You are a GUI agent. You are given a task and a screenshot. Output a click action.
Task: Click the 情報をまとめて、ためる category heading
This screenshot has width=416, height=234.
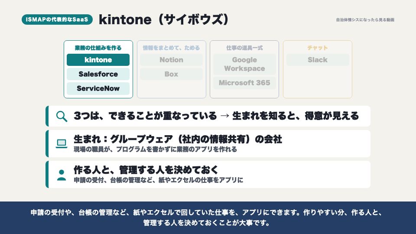[x=172, y=48]
